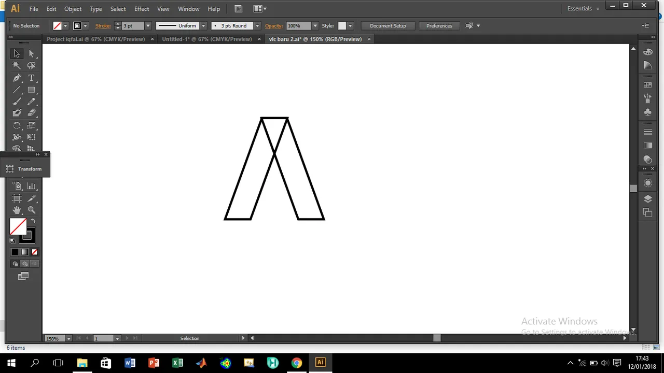This screenshot has height=373, width=664.
Task: Open the Layers panel icon
Action: (647, 198)
